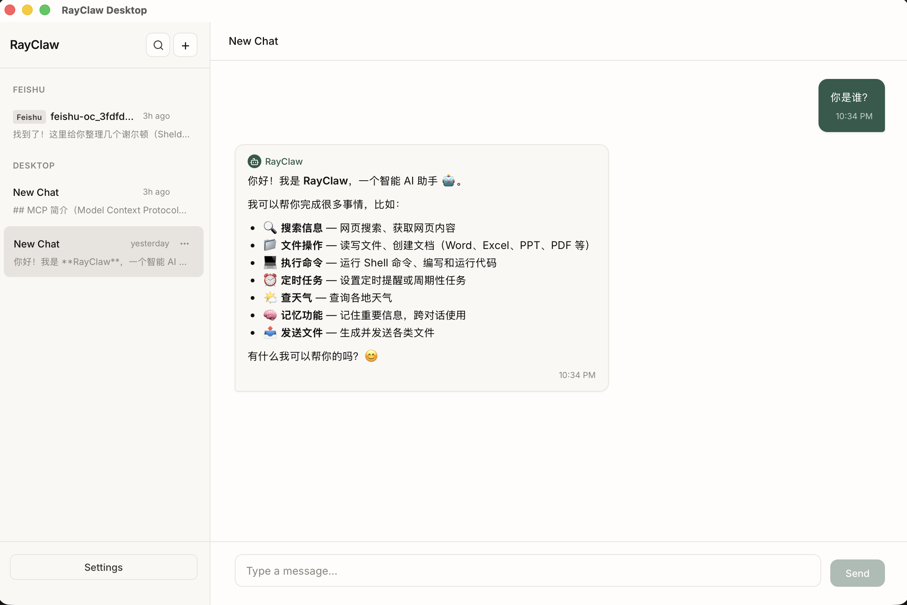Viewport: 907px width, 605px height.
Task: Click the RayClaw logo text in sidebar
Action: [34, 45]
